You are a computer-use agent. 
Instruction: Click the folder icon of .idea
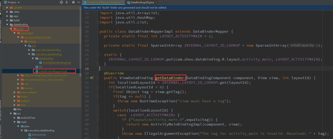point(11,12)
